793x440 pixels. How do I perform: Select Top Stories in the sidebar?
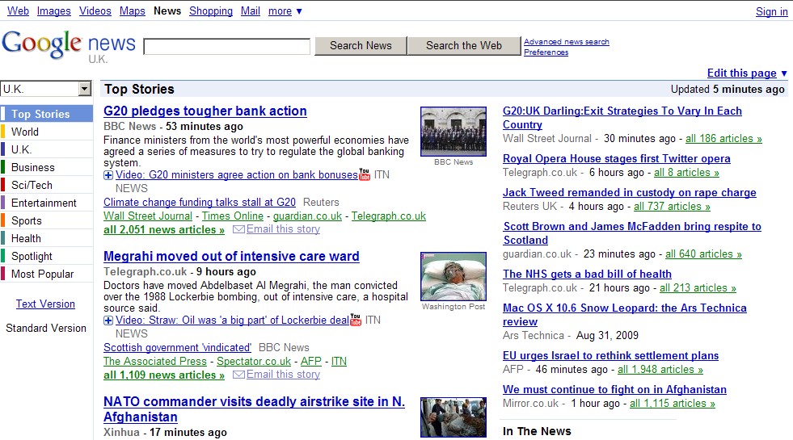click(47, 114)
